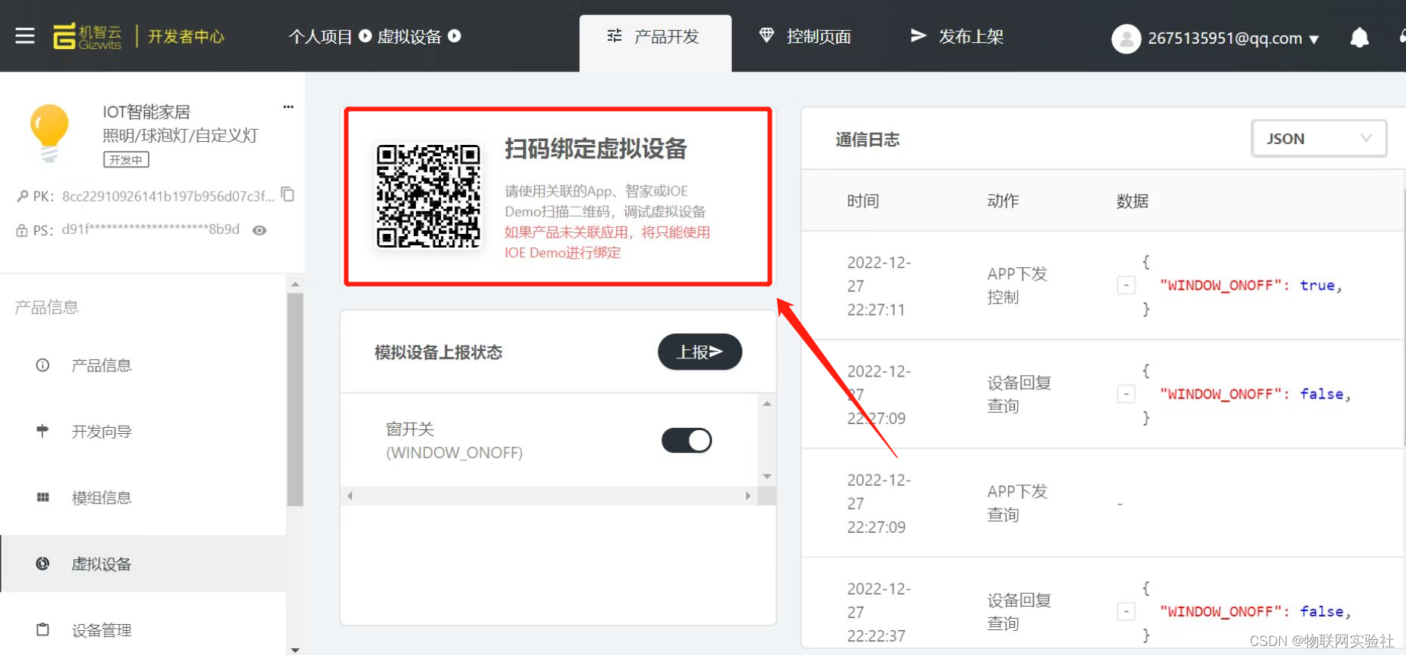Open the 虚拟设备 breadcrumb dropdown
The height and width of the screenshot is (655, 1406).
(x=455, y=36)
